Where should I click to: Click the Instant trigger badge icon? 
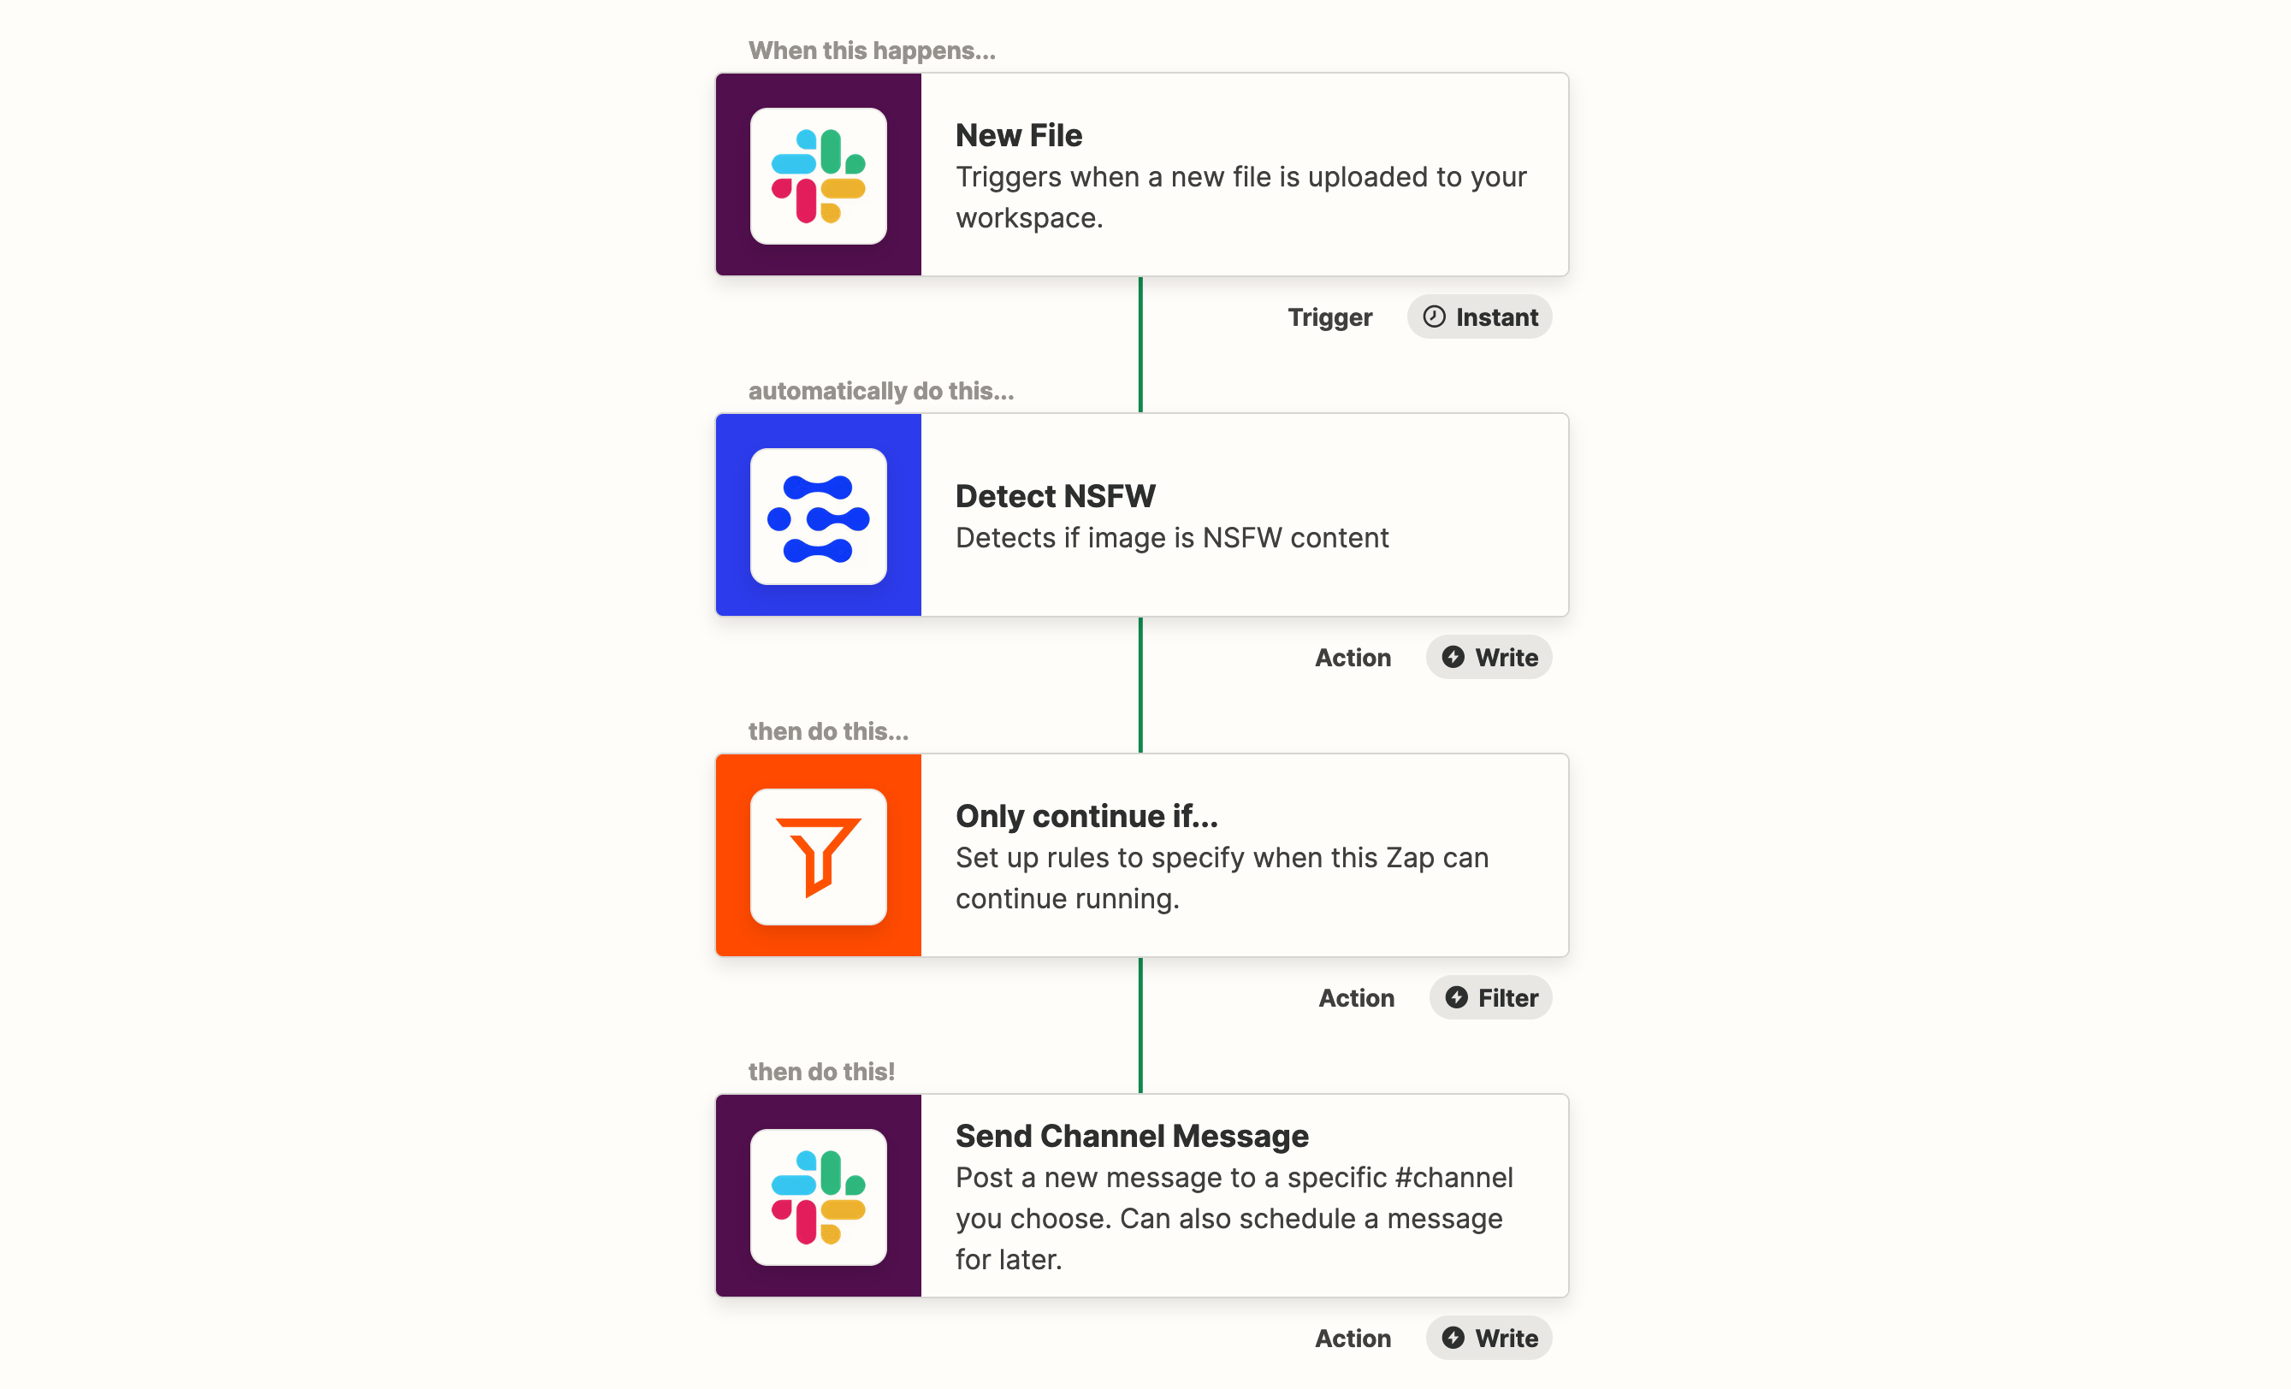click(1434, 317)
